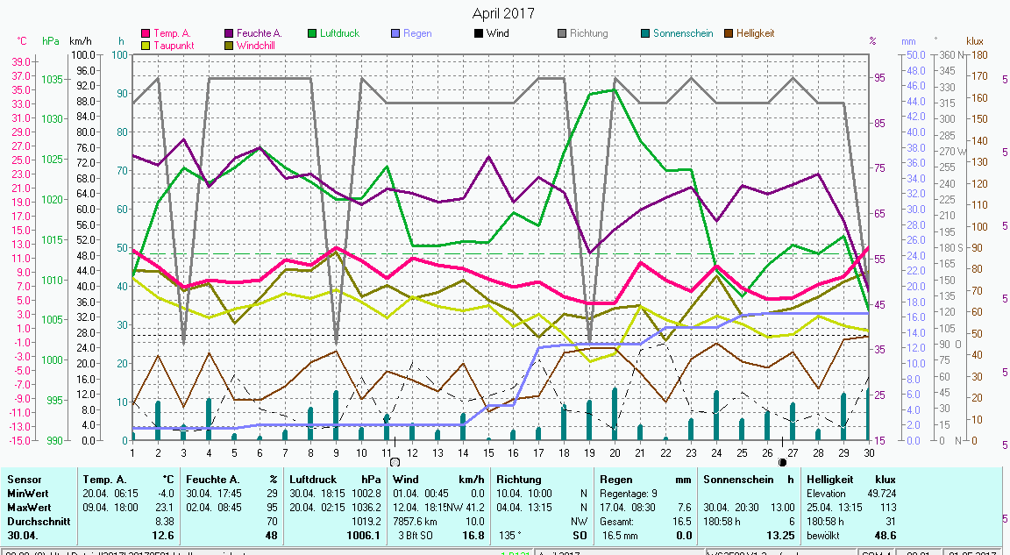Click the new moon icon near day 27
1010x555 pixels.
(x=782, y=461)
